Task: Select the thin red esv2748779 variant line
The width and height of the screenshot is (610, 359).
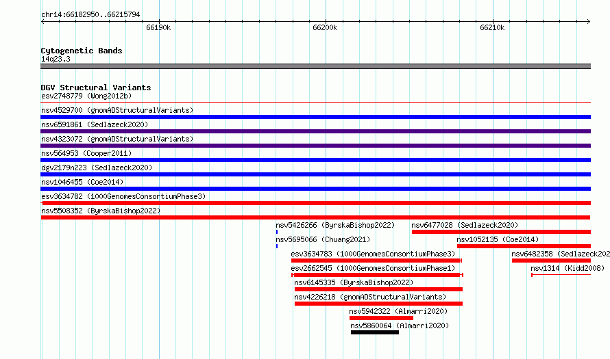Action: coord(315,103)
